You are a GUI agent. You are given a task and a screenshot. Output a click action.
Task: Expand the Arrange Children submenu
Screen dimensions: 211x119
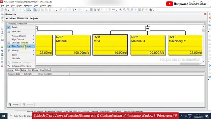click(21, 36)
